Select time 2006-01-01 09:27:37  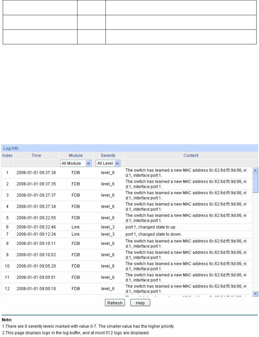(36, 195)
